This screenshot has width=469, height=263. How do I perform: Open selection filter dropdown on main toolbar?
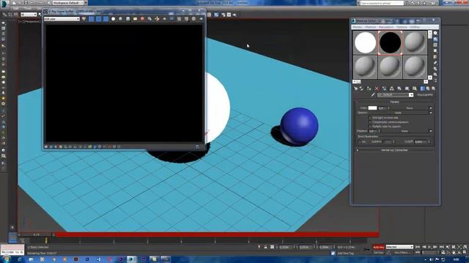pyautogui.click(x=29, y=15)
